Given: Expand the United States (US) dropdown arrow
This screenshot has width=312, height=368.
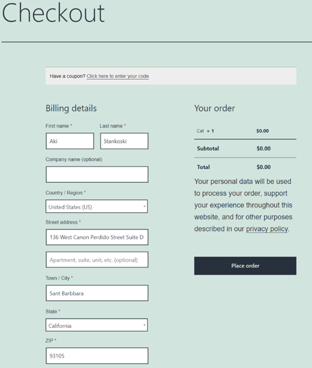Looking at the screenshot, I should [x=144, y=207].
